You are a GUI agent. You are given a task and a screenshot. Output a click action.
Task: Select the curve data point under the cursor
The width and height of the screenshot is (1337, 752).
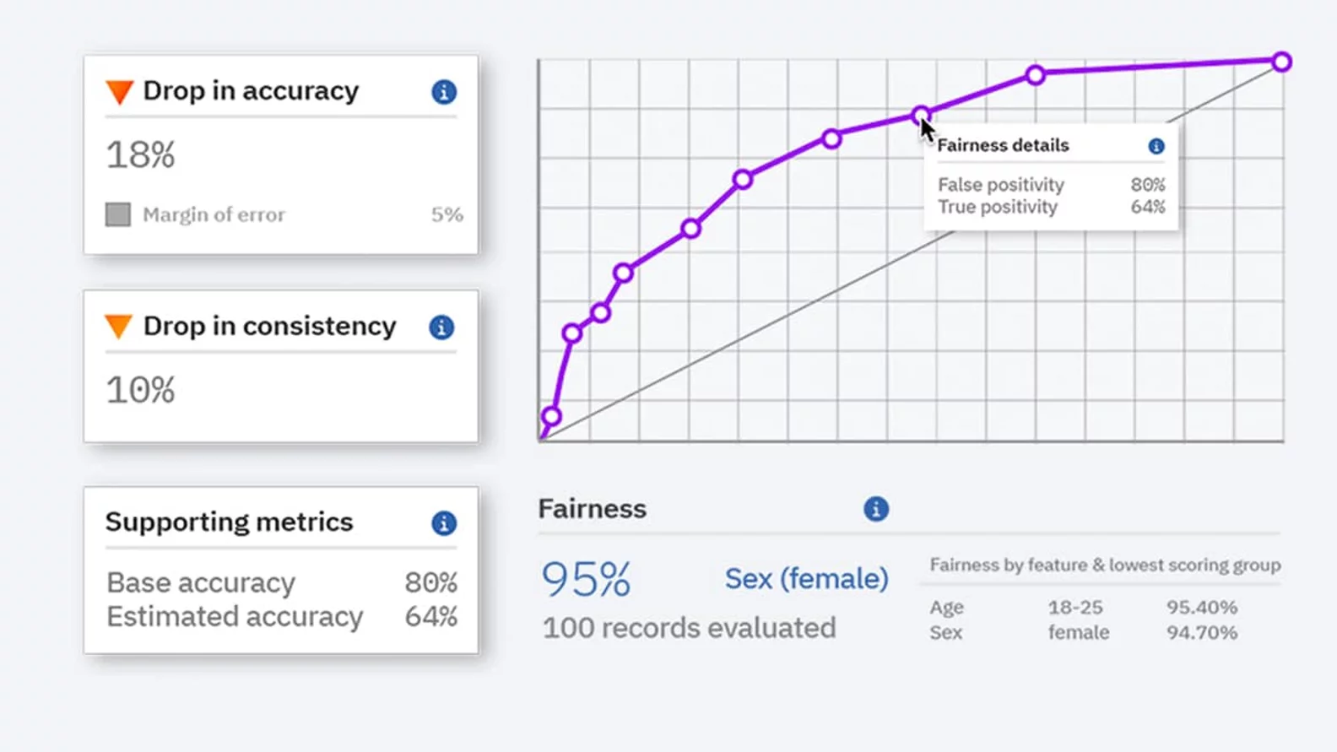(x=921, y=115)
